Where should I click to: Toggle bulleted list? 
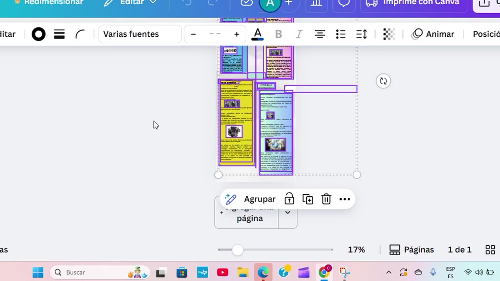(341, 34)
